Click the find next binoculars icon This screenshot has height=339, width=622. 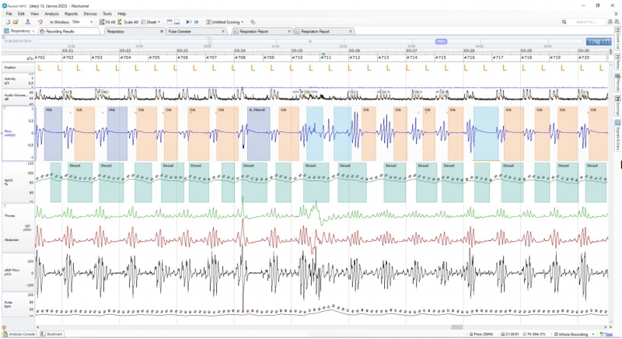coord(615,23)
